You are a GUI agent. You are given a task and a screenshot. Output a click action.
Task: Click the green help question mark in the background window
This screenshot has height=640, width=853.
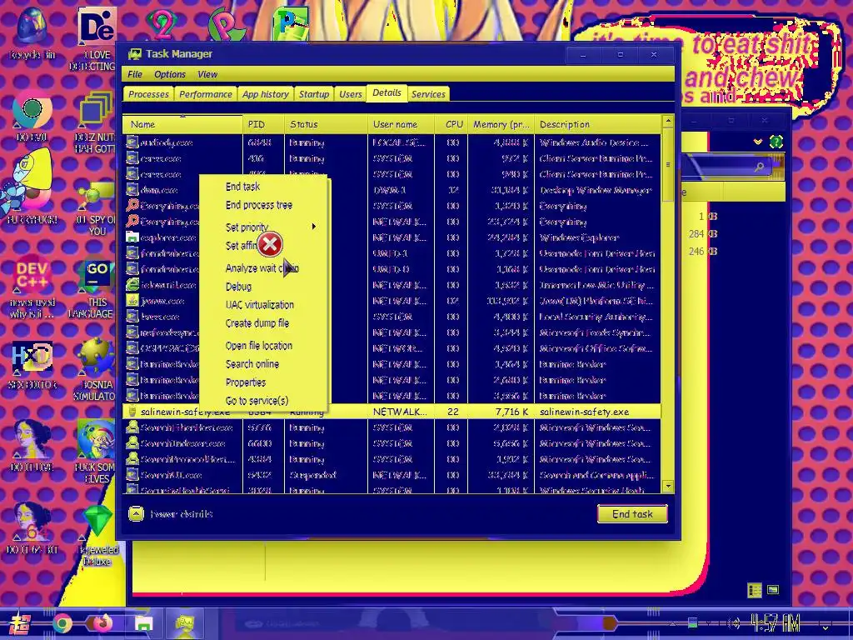tap(776, 142)
